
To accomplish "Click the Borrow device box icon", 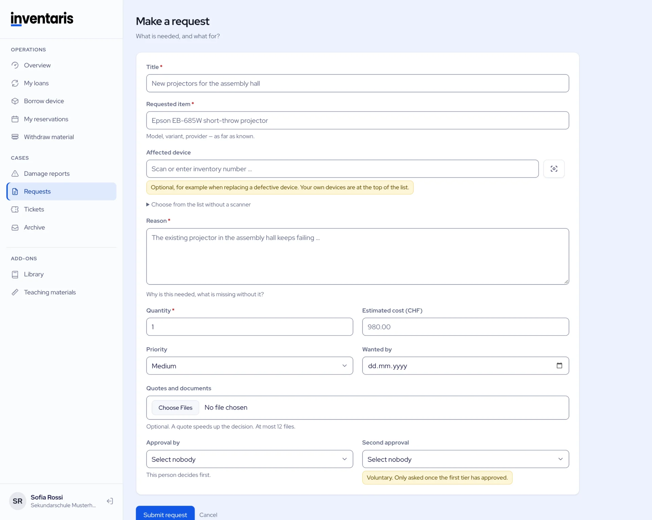I will click(15, 101).
